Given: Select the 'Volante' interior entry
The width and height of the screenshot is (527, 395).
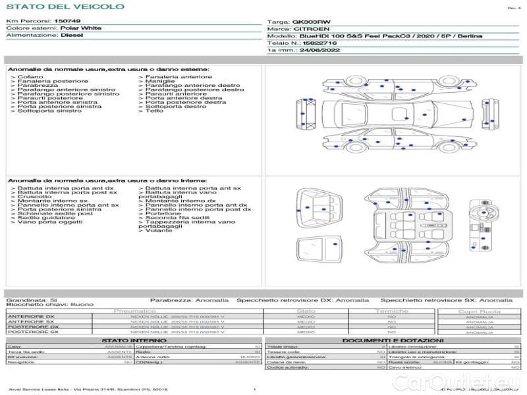Looking at the screenshot, I should tap(159, 230).
